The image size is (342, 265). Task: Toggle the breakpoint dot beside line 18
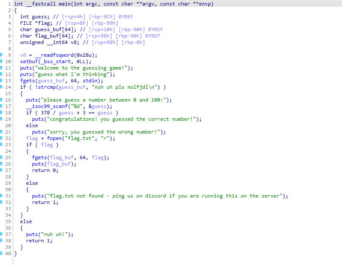(x=1, y=113)
